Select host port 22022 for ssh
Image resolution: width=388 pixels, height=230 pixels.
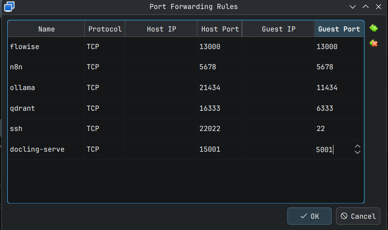[219, 129]
